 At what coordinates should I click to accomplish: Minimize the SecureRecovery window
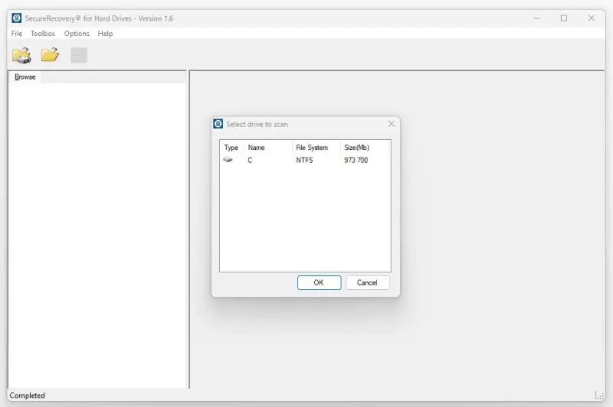click(537, 18)
